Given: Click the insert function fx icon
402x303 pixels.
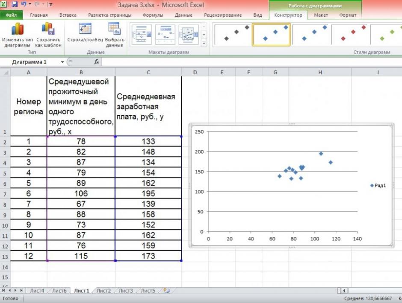Looking at the screenshot, I should (97, 62).
